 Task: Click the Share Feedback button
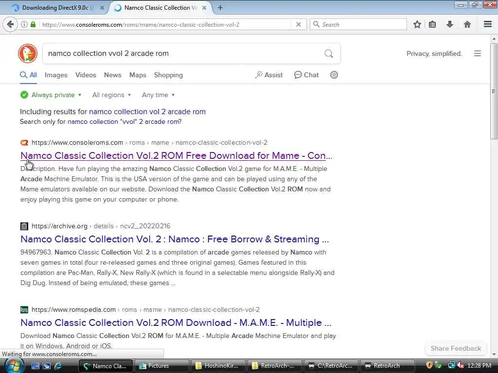point(456,348)
